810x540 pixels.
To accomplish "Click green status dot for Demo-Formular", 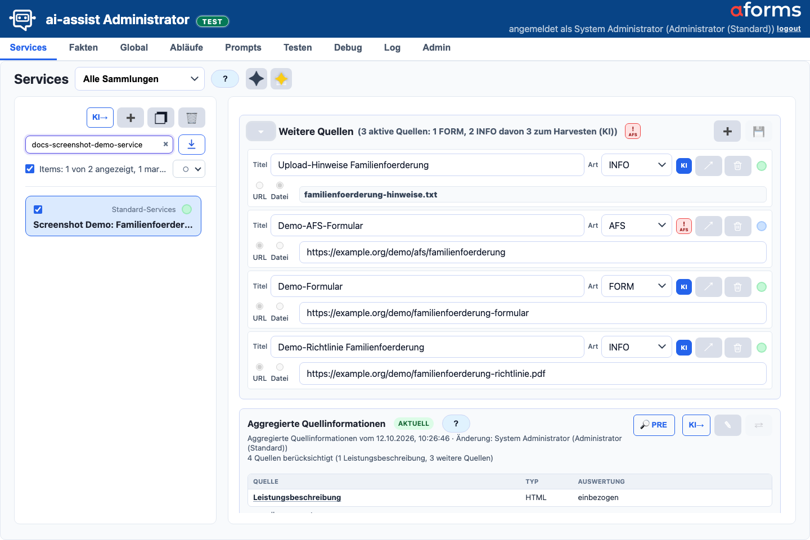I will pos(762,287).
